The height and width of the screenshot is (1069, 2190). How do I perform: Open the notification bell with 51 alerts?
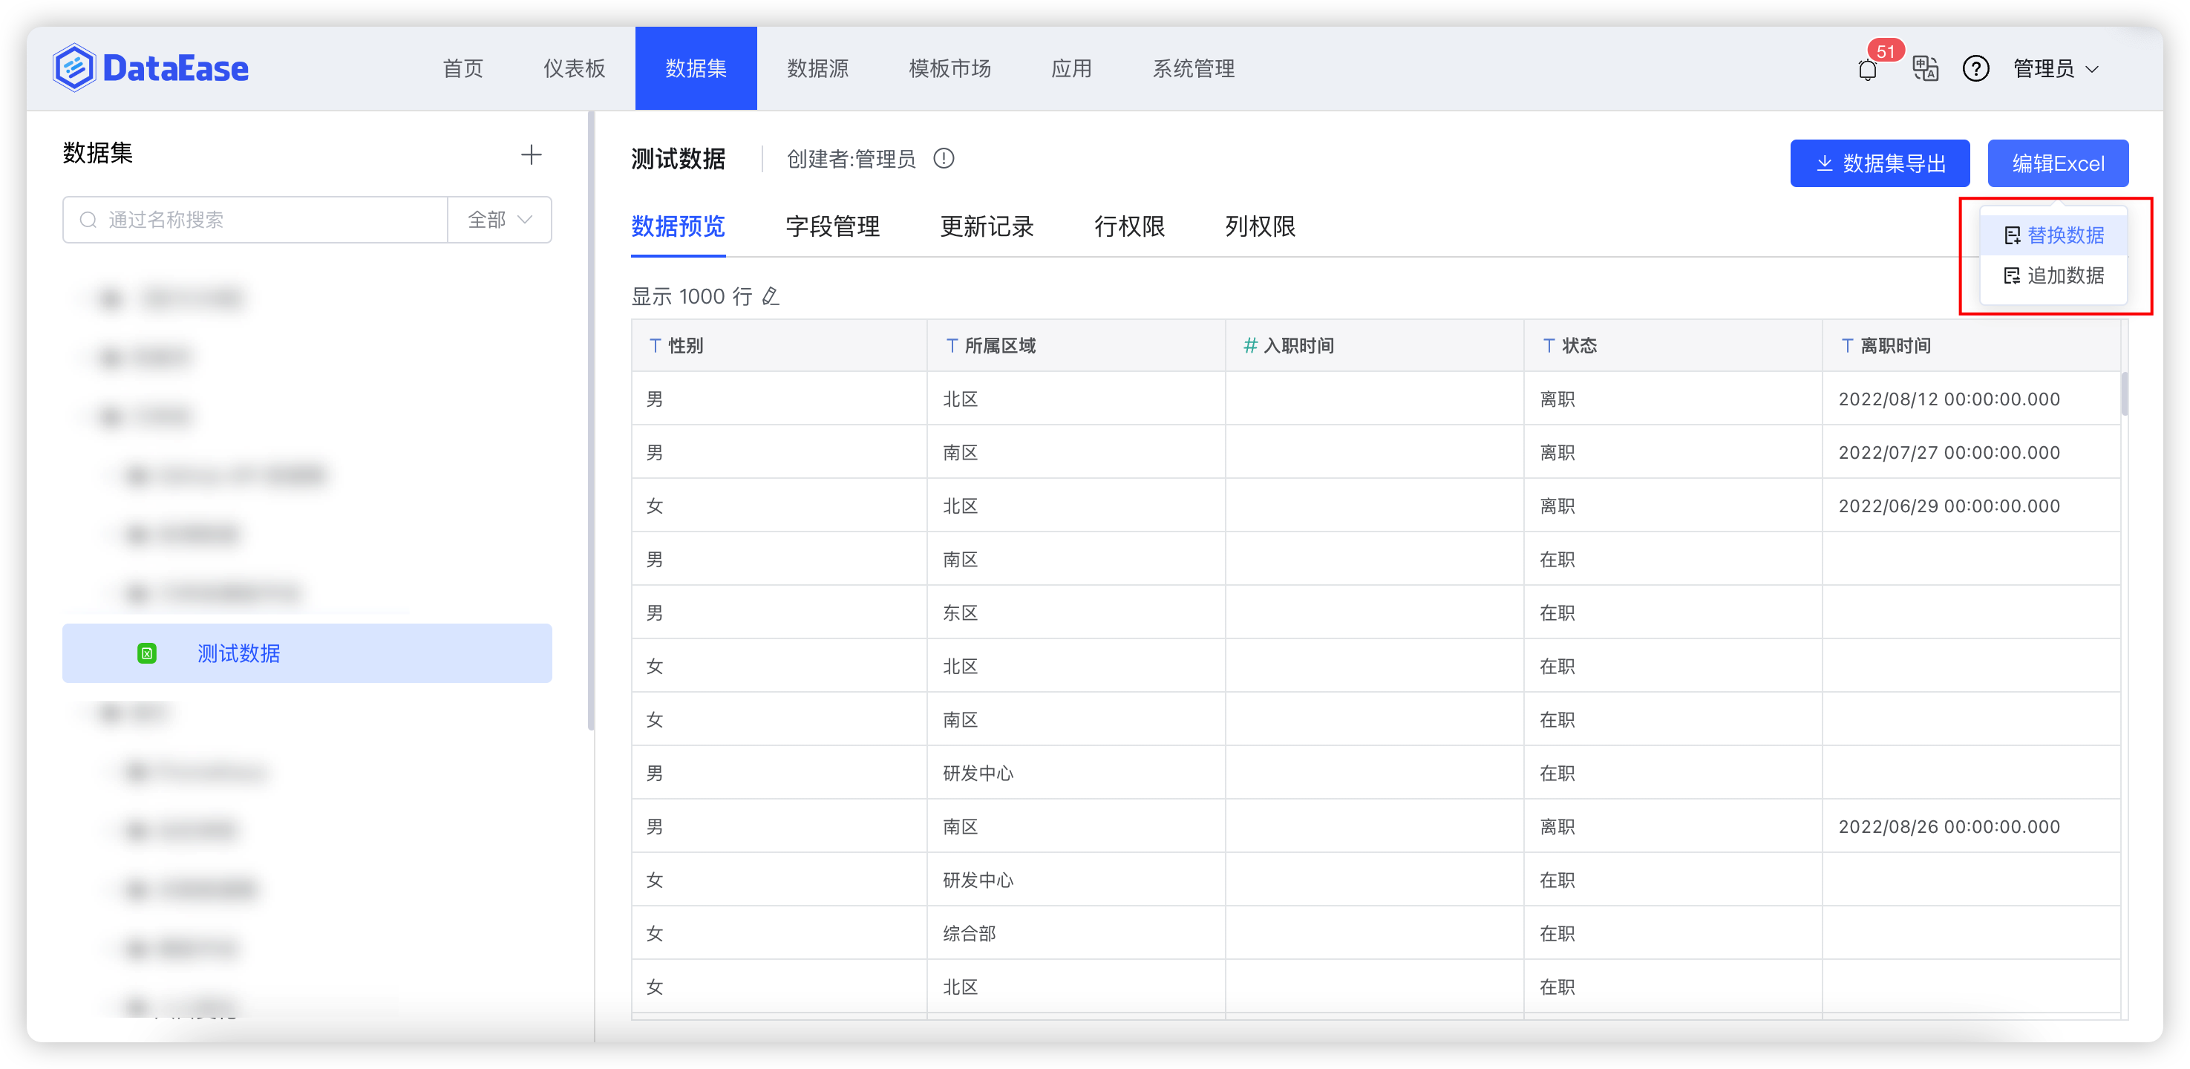click(1867, 69)
